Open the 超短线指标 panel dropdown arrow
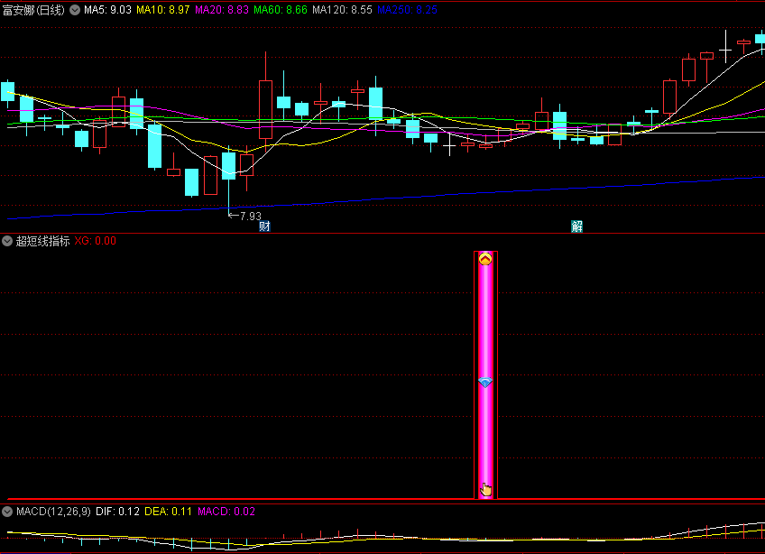The height and width of the screenshot is (554, 765). (x=7, y=241)
